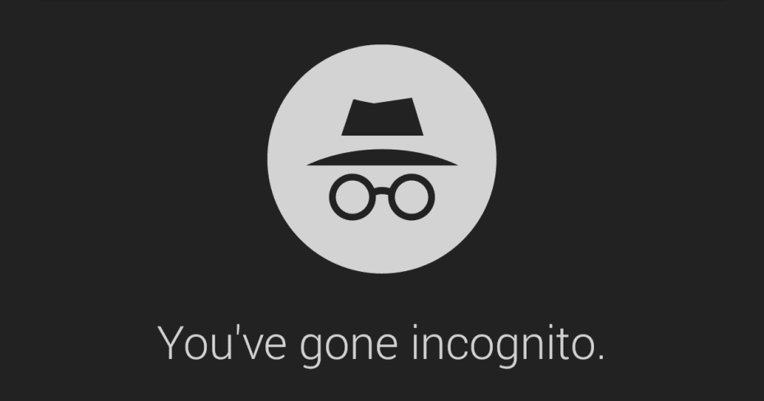Click the period ending the heading

point(601,357)
